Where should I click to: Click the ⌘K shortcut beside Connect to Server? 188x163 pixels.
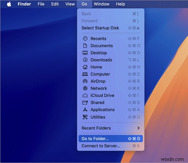(x=136, y=146)
